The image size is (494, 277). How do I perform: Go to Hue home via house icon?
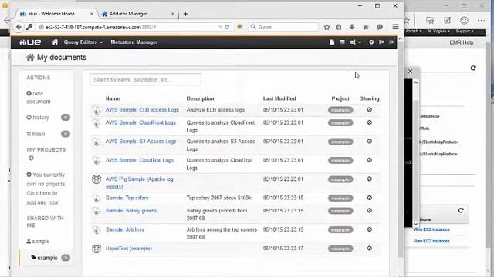(55, 42)
